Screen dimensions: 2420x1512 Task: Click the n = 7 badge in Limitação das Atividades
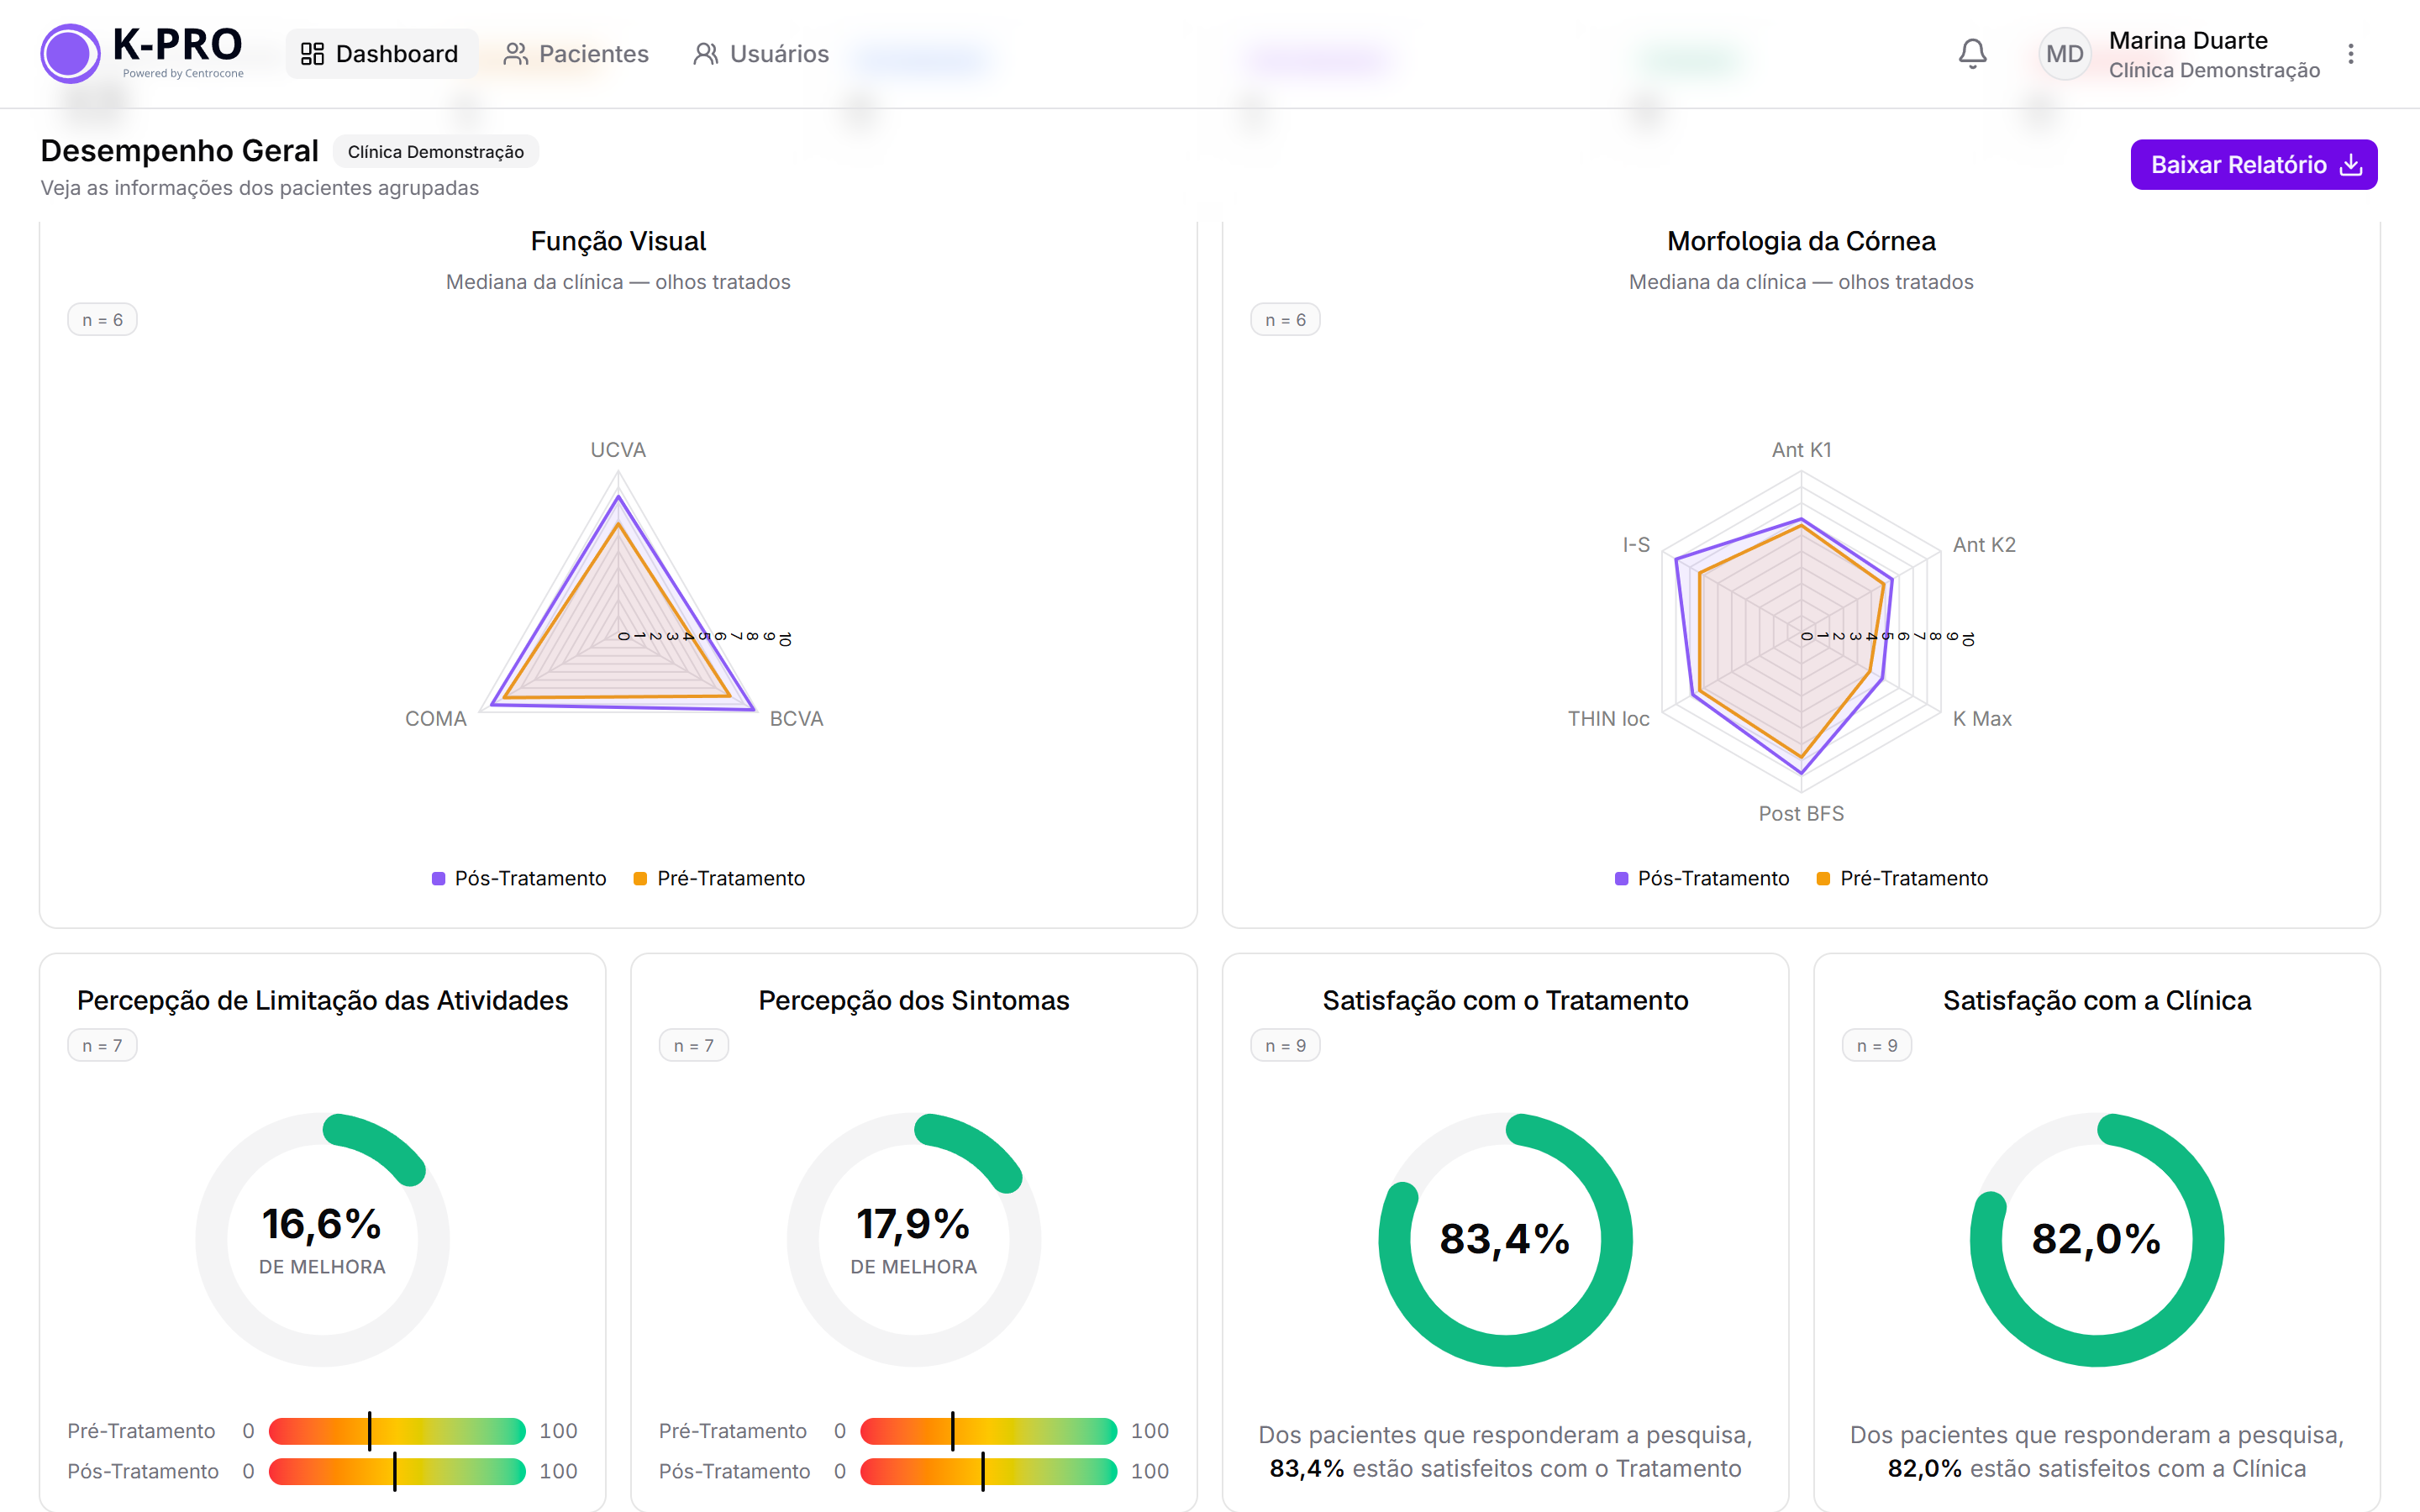click(102, 1045)
